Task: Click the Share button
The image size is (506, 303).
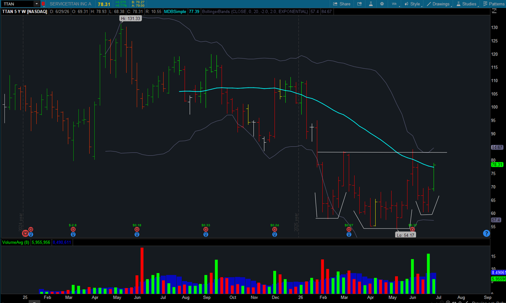Action: click(x=342, y=4)
